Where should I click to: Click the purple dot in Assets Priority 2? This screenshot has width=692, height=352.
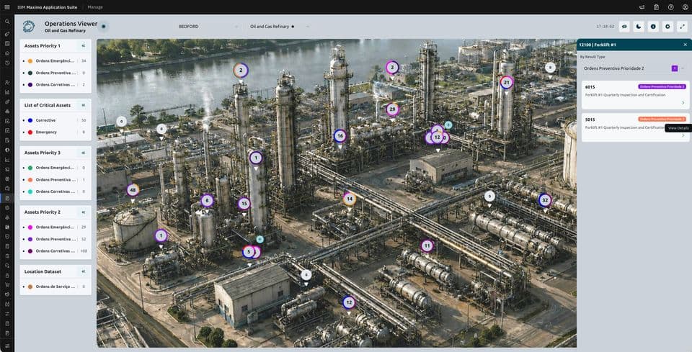point(30,239)
